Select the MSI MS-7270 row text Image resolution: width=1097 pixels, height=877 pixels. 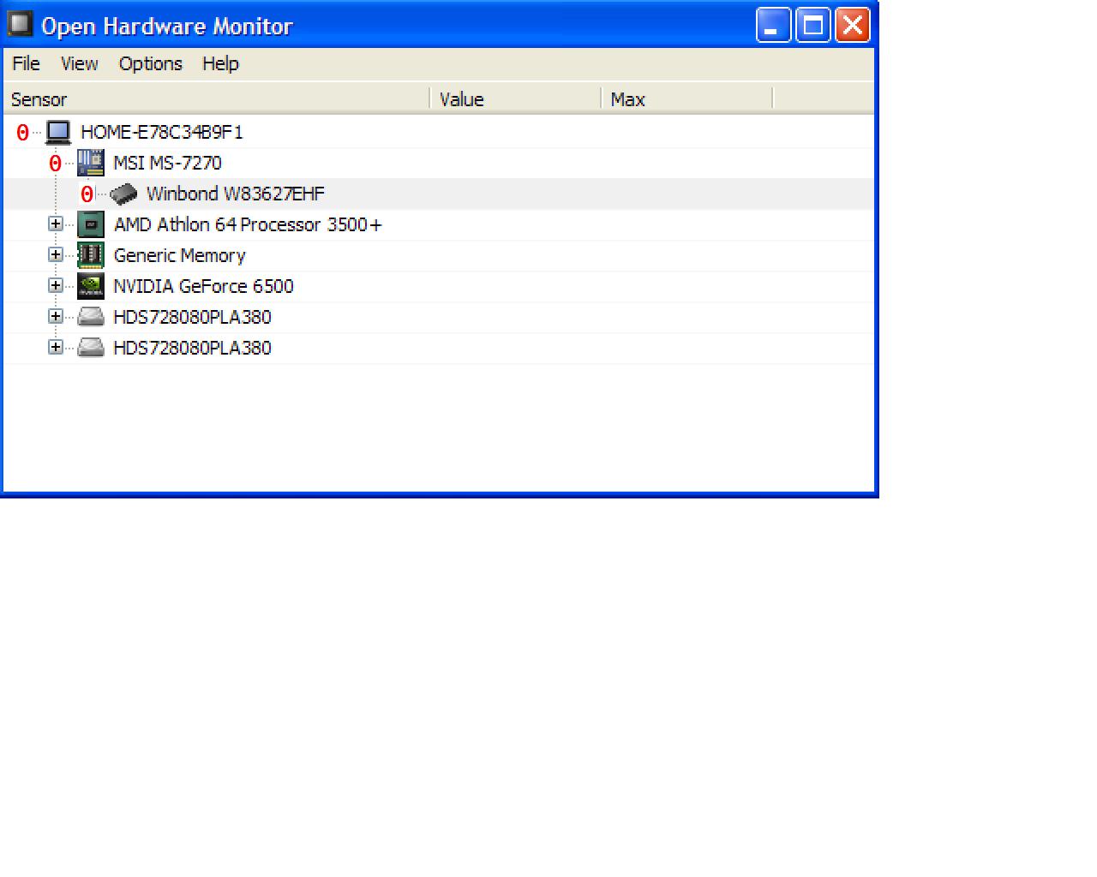click(167, 163)
